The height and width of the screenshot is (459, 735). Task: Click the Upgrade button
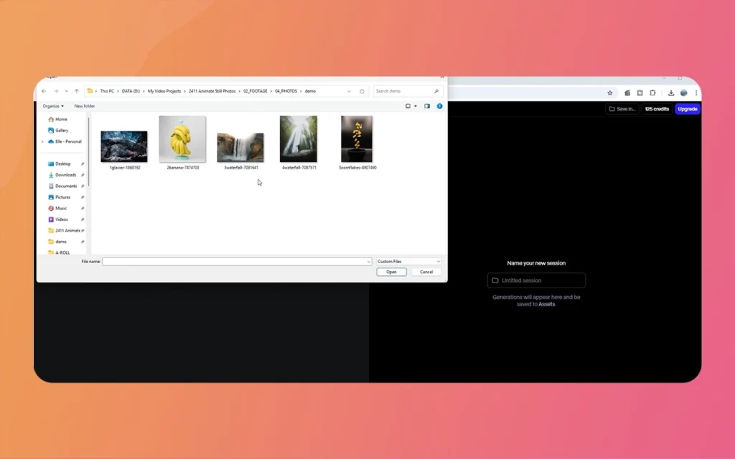coord(687,108)
